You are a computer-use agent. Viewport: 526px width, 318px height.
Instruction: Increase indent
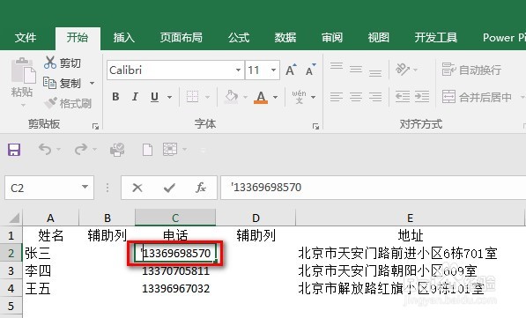(422, 97)
